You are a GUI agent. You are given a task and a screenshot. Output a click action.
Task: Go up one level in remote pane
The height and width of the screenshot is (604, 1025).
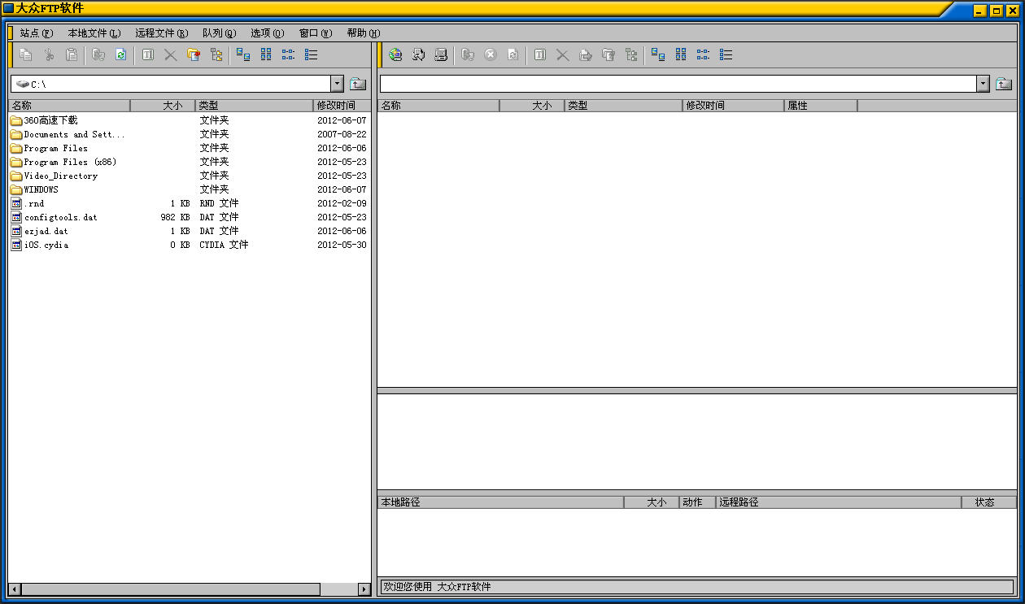click(1004, 84)
